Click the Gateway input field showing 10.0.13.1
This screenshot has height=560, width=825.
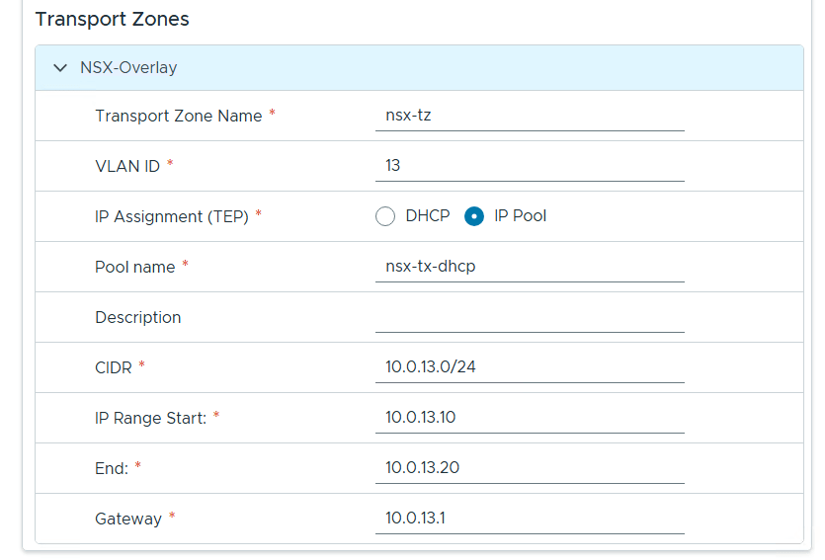[x=530, y=519]
